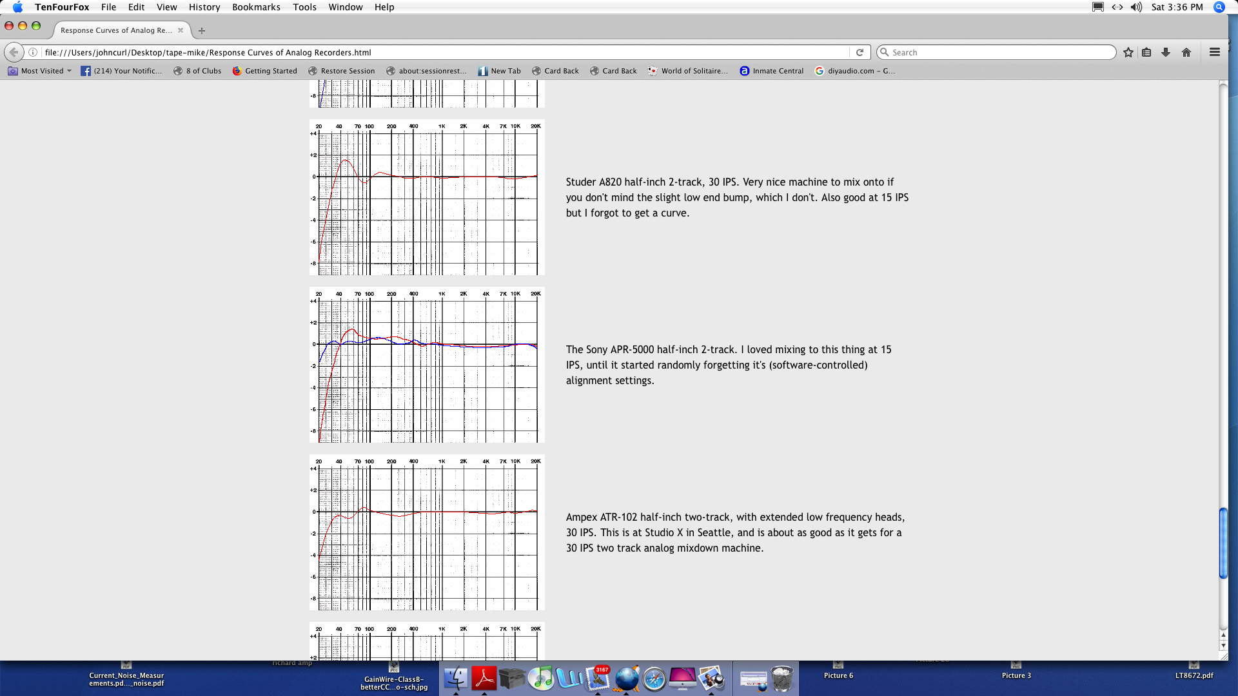Image resolution: width=1238 pixels, height=696 pixels.
Task: Click the Sony APR-5000 response curve graph
Action: (x=427, y=365)
